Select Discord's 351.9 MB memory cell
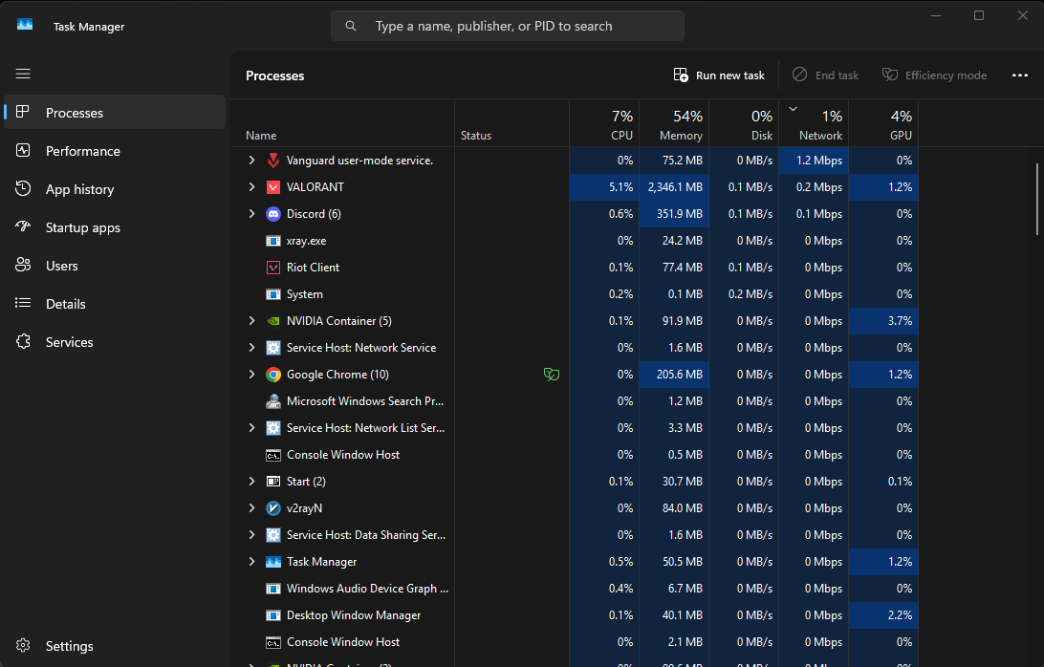 coord(674,214)
